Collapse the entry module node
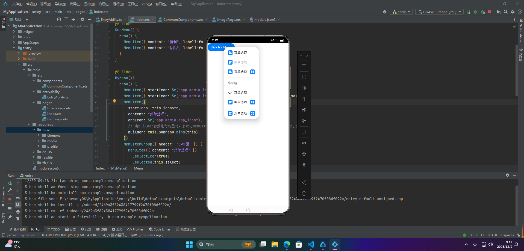The image size is (524, 251). click(x=14, y=48)
